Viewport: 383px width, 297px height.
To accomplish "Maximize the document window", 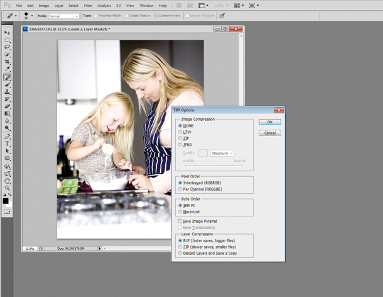I will click(x=225, y=29).
